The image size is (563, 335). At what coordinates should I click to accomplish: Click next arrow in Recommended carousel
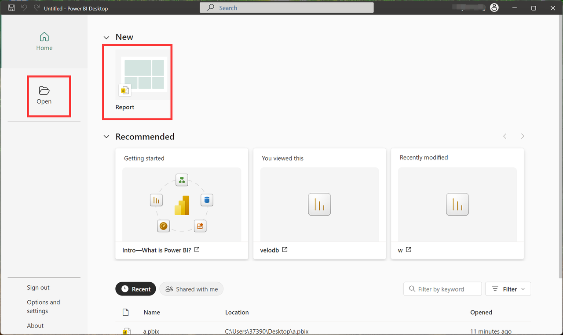tap(523, 137)
